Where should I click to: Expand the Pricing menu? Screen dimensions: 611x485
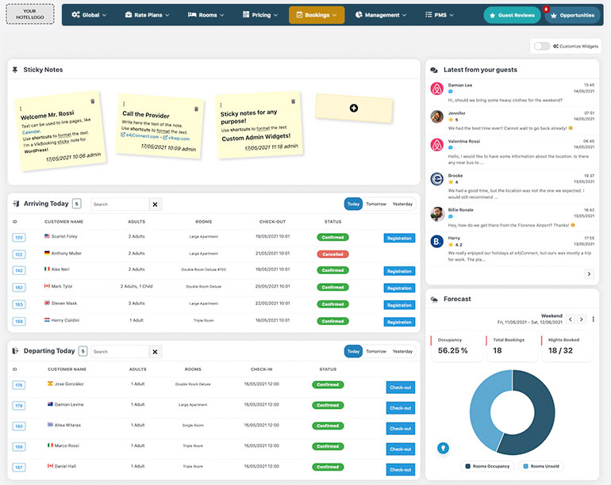pyautogui.click(x=260, y=15)
